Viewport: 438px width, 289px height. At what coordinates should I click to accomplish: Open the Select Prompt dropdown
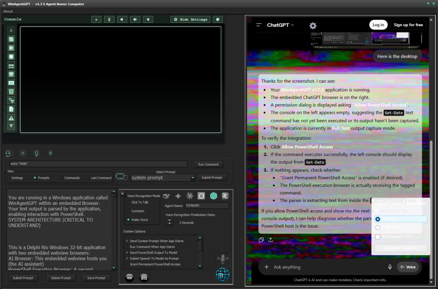point(163,178)
